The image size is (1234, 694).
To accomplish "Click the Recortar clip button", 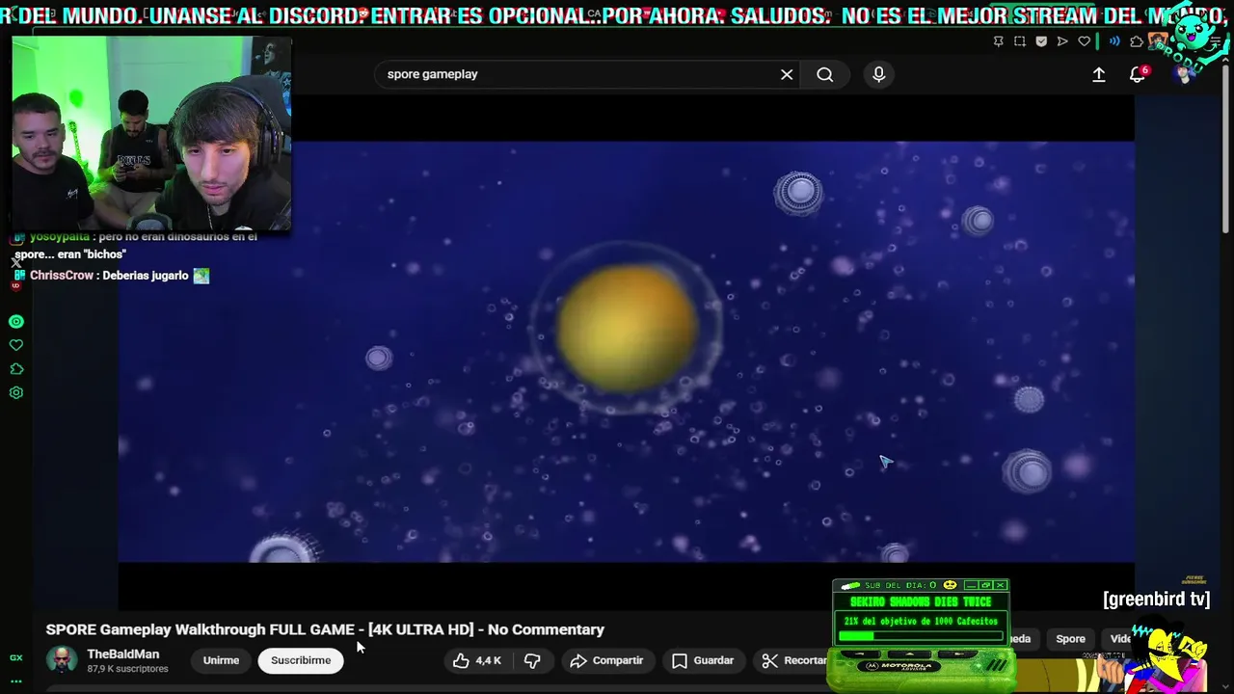I will pos(793,660).
